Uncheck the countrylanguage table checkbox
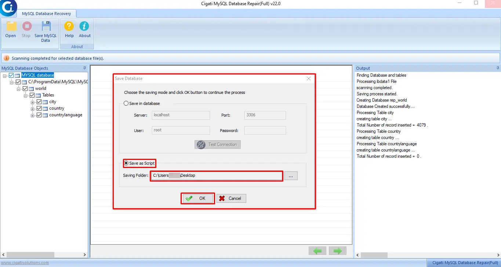501x267 pixels. point(39,115)
